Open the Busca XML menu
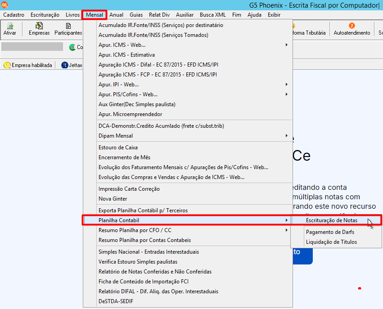The height and width of the screenshot is (309, 383). tap(213, 15)
